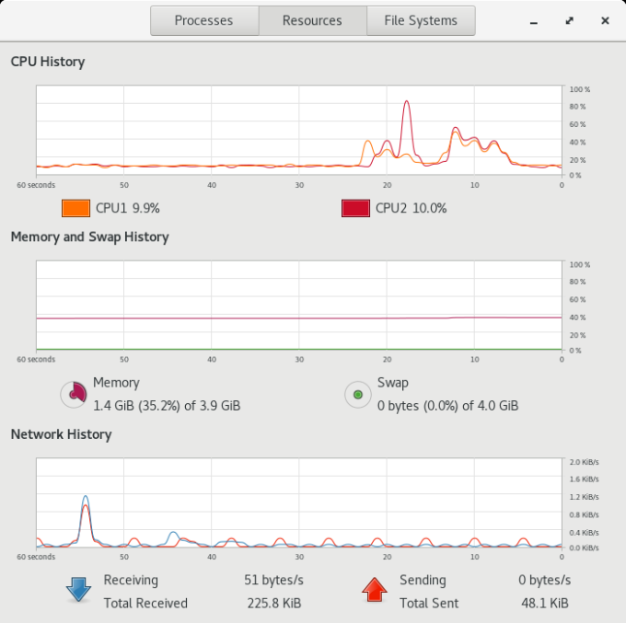The image size is (626, 623).
Task: Click the Network History heading
Action: pos(61,434)
